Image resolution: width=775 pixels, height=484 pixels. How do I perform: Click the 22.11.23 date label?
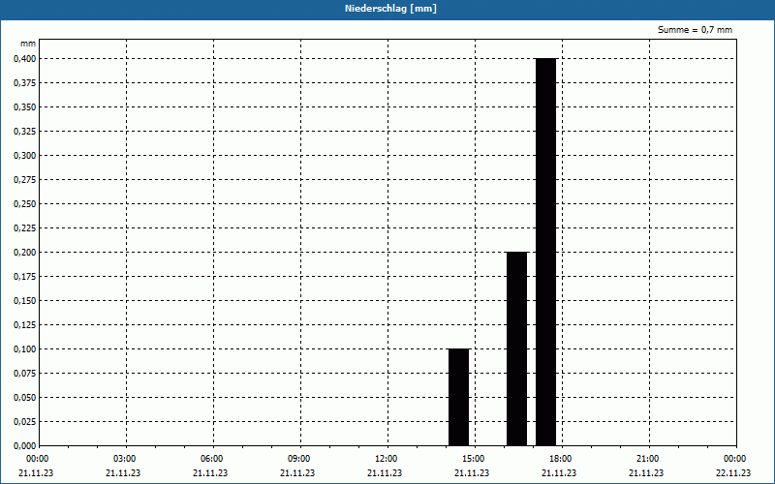click(733, 473)
